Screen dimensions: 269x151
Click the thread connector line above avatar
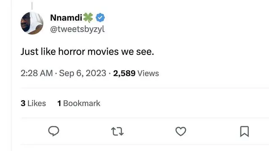point(32,5)
